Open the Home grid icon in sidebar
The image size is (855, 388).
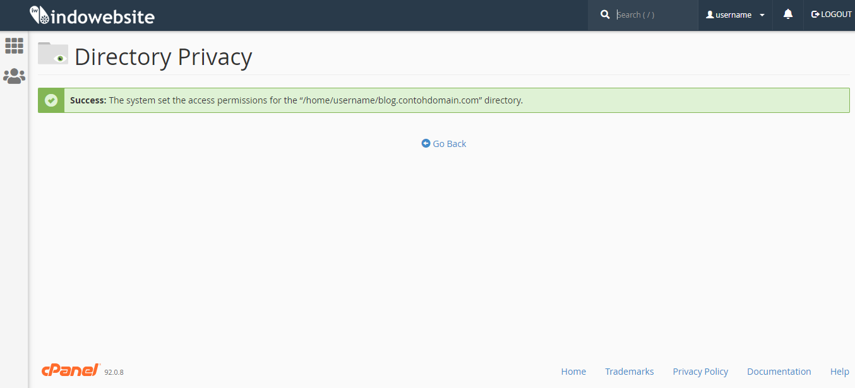pyautogui.click(x=14, y=45)
